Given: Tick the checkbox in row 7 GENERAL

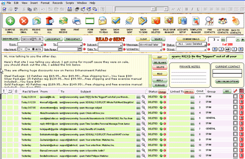Looking at the screenshot, I should pyautogui.click(x=235, y=128).
